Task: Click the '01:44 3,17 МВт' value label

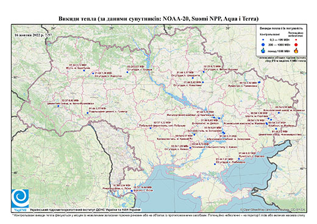Action: [98, 108]
